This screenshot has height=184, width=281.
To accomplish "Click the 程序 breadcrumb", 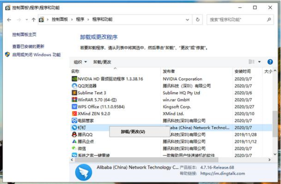I will pos(80,19).
